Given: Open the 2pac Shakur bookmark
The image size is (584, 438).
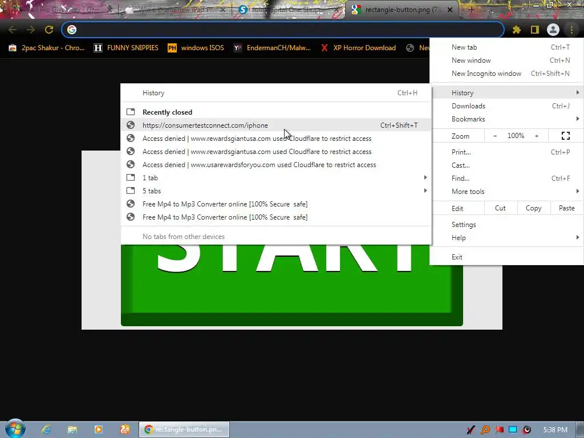Looking at the screenshot, I should 47,48.
